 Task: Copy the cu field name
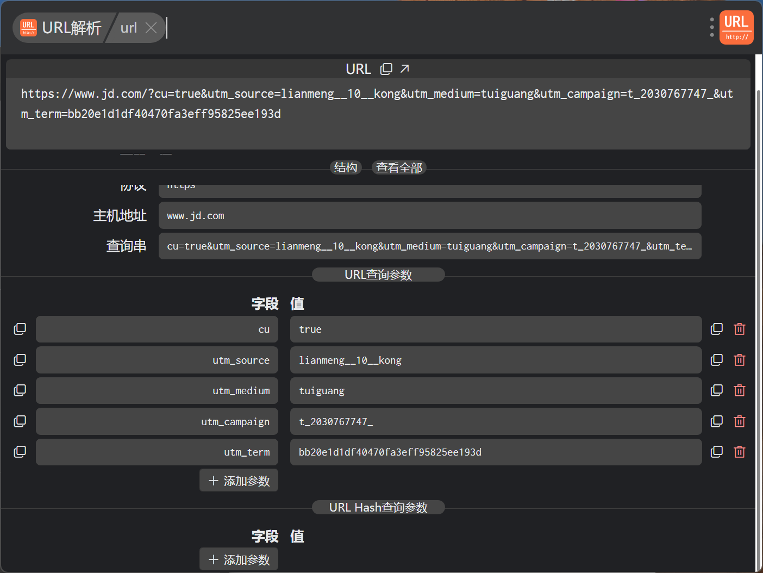[x=20, y=329]
